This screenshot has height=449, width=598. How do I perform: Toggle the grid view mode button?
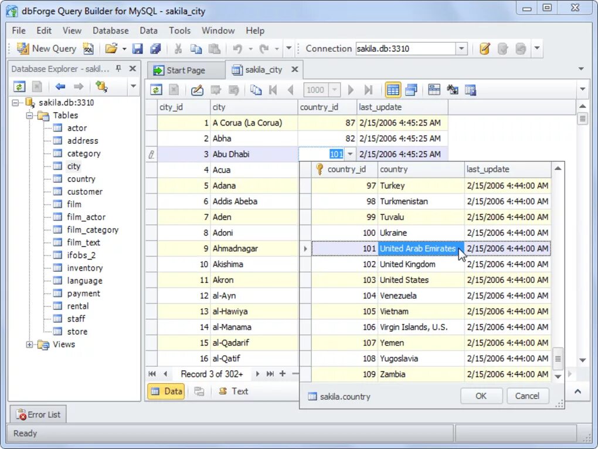393,90
